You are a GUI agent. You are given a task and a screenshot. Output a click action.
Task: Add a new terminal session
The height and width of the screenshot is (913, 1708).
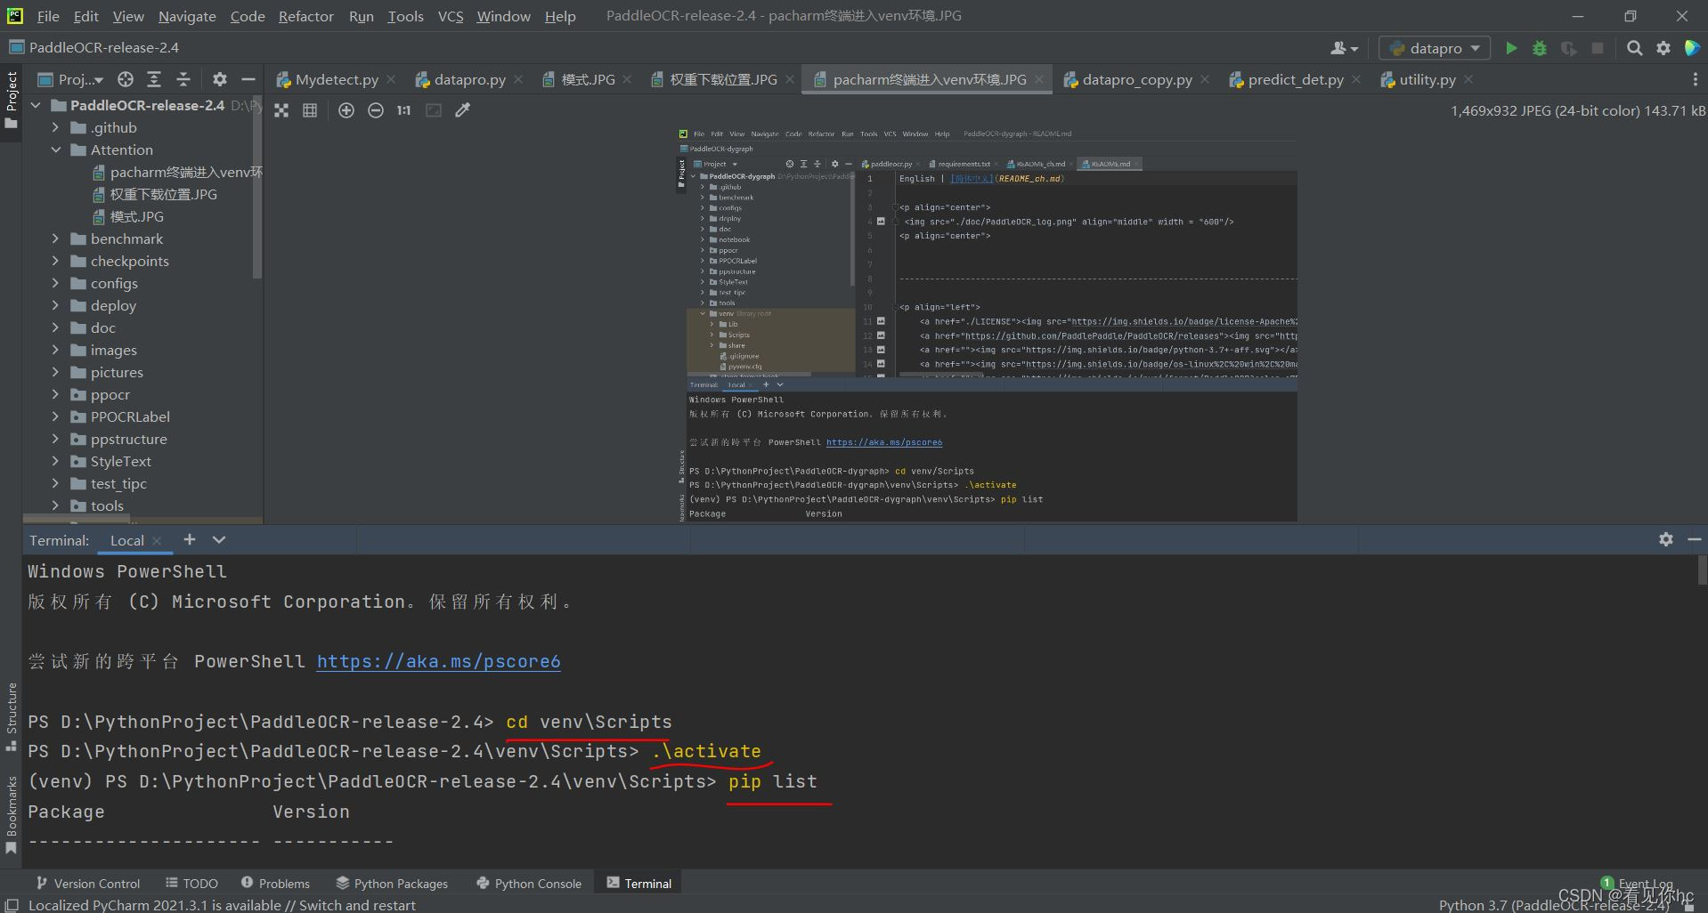click(x=189, y=539)
